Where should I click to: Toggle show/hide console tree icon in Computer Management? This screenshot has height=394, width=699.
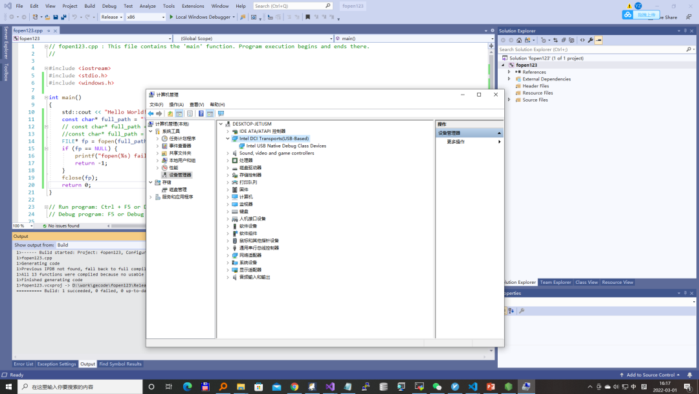(x=179, y=114)
